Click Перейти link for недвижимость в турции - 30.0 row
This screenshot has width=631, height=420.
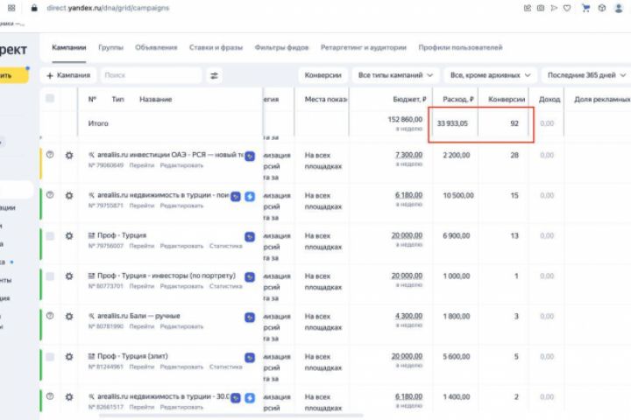click(142, 407)
